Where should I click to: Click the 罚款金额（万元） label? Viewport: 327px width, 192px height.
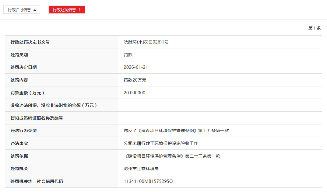[x=27, y=93]
